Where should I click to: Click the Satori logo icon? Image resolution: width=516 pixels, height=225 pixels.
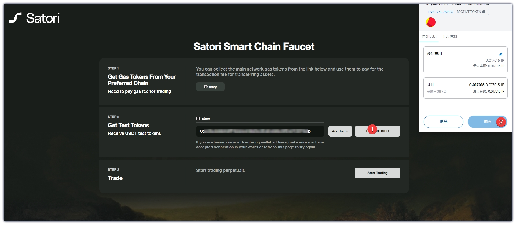(x=15, y=18)
